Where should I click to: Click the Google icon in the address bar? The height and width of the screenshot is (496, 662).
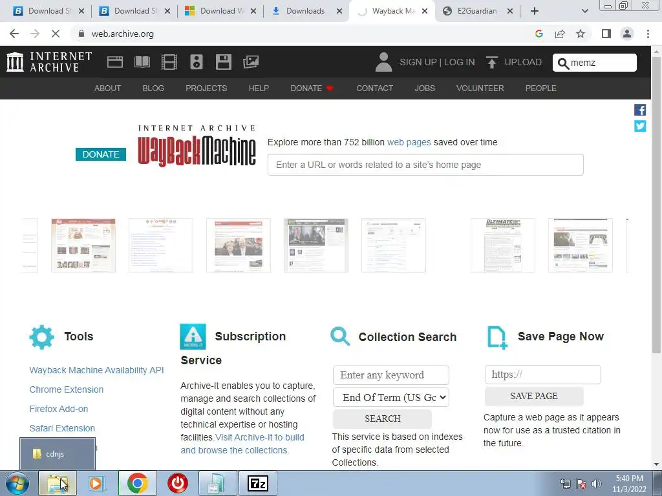(539, 34)
